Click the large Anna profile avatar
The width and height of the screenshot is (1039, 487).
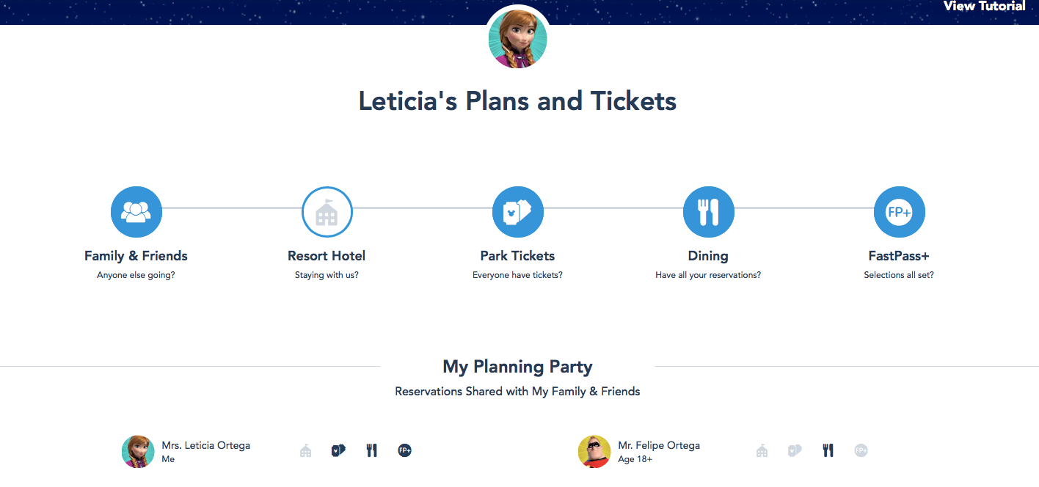pyautogui.click(x=517, y=39)
